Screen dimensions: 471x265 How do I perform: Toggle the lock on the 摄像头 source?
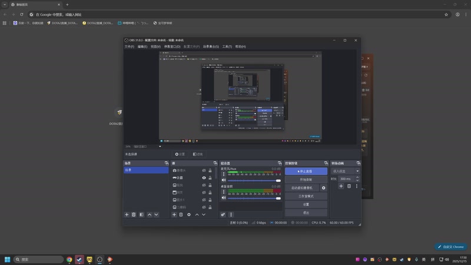click(210, 170)
